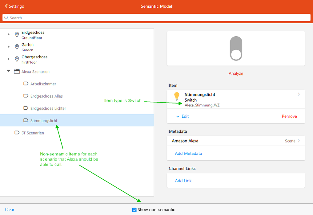Toggle the large Stimmungslicht switch

coord(236,49)
